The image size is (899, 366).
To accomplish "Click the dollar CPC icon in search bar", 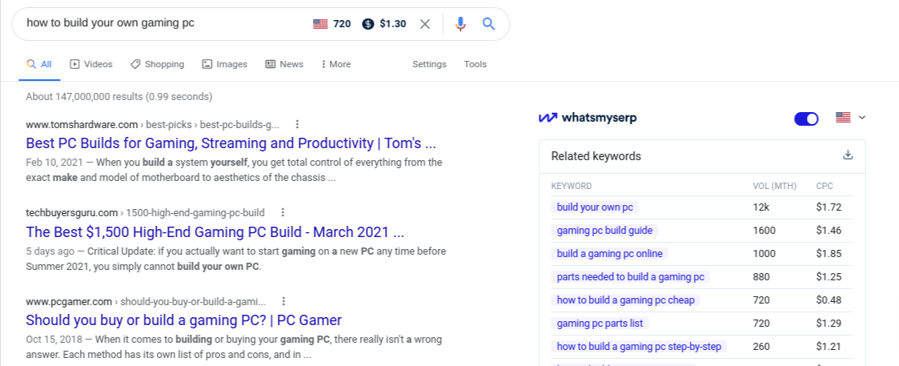I will pyautogui.click(x=368, y=24).
